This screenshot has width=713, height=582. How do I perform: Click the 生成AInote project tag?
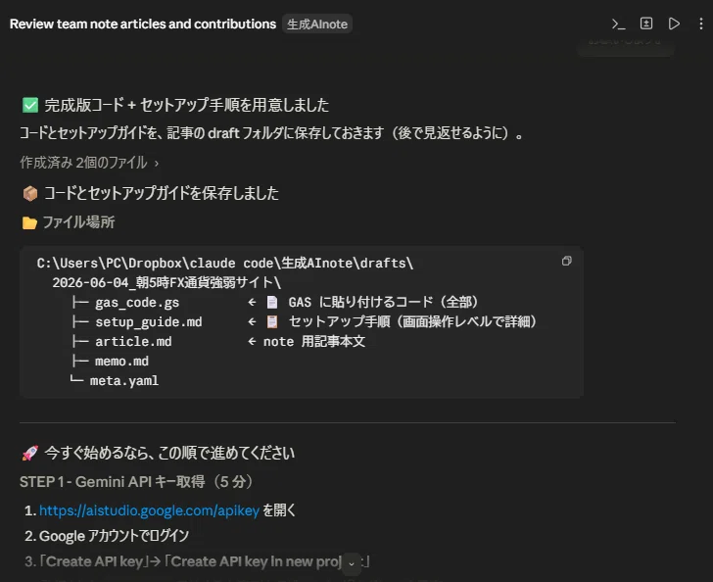[x=317, y=24]
